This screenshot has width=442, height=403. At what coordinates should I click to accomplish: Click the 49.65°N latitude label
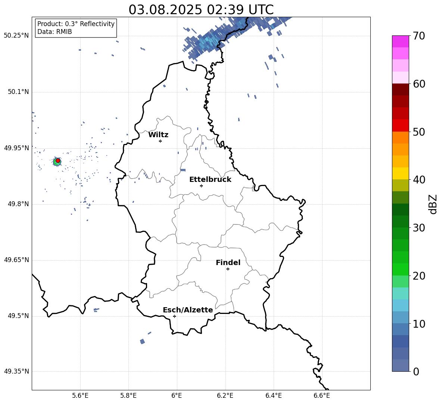click(x=16, y=260)
